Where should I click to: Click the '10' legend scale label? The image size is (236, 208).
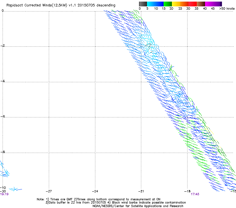(x=156, y=9)
